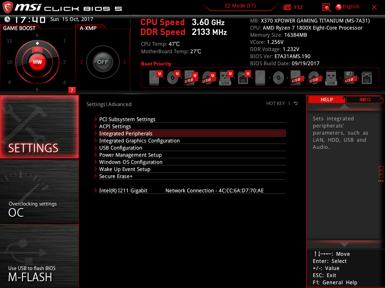
Task: Open the BIOS search magnifier icon
Action: [x=326, y=7]
